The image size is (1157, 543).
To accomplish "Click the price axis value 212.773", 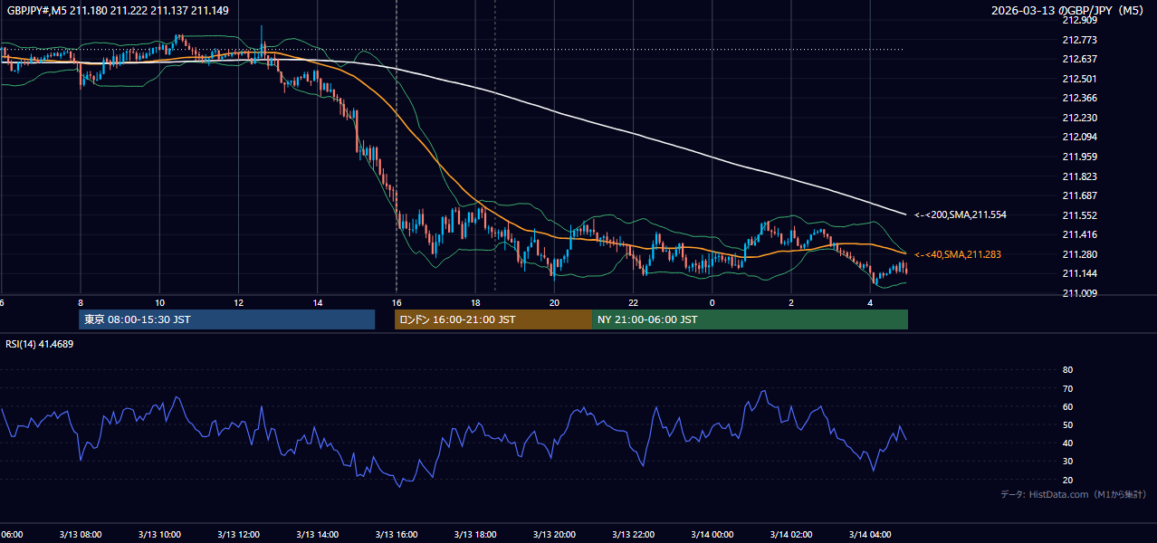I will click(x=1079, y=40).
